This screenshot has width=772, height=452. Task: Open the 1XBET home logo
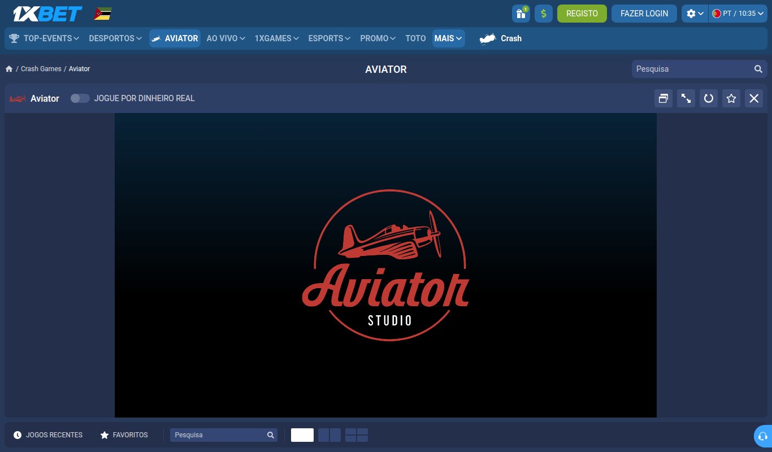(x=47, y=14)
